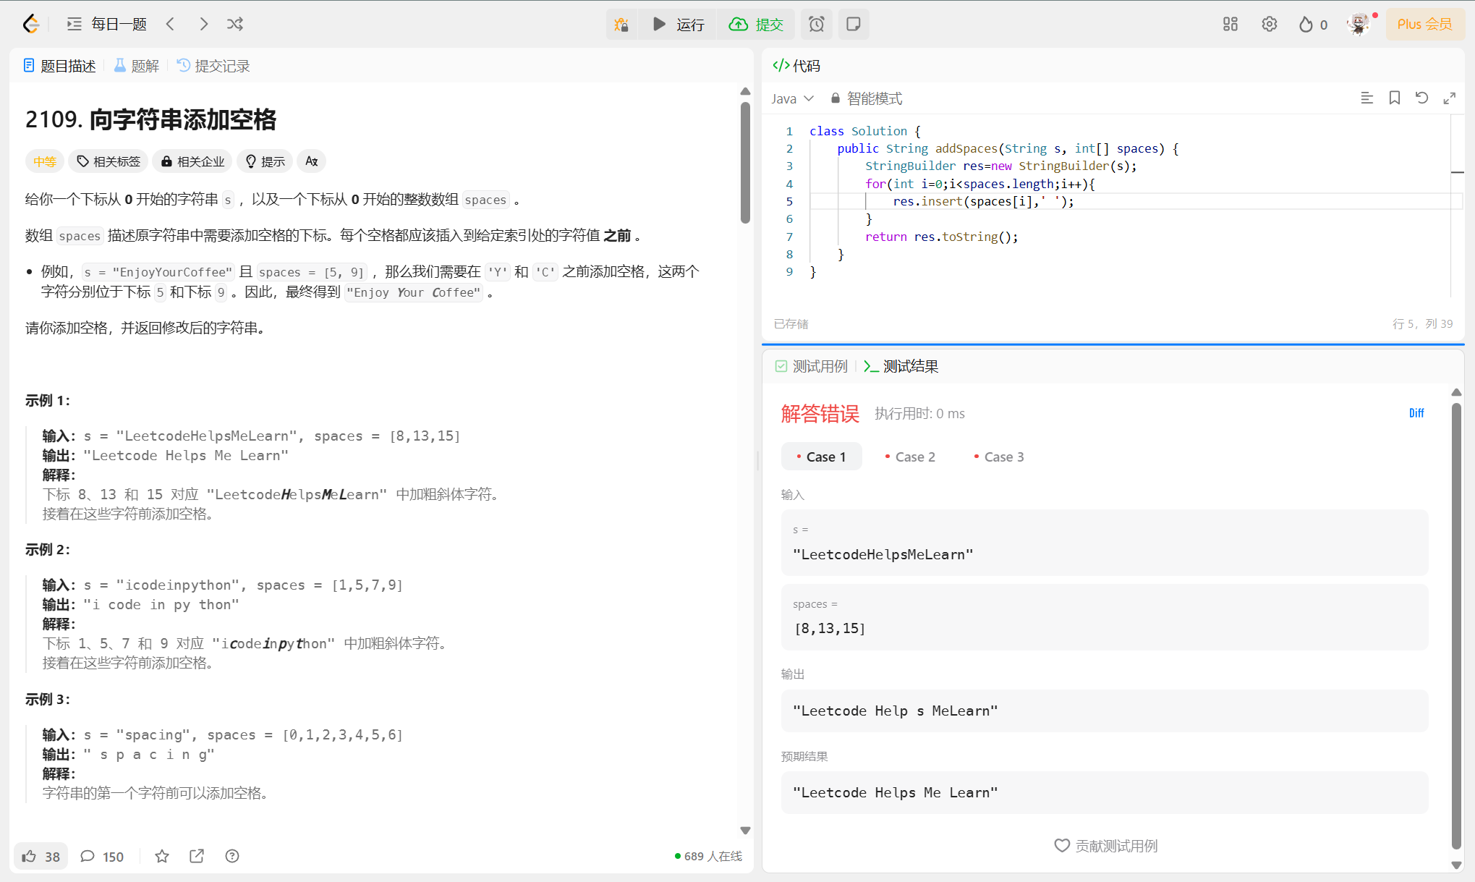1475x882 pixels.
Task: Select the Case 2 result
Action: (x=910, y=457)
